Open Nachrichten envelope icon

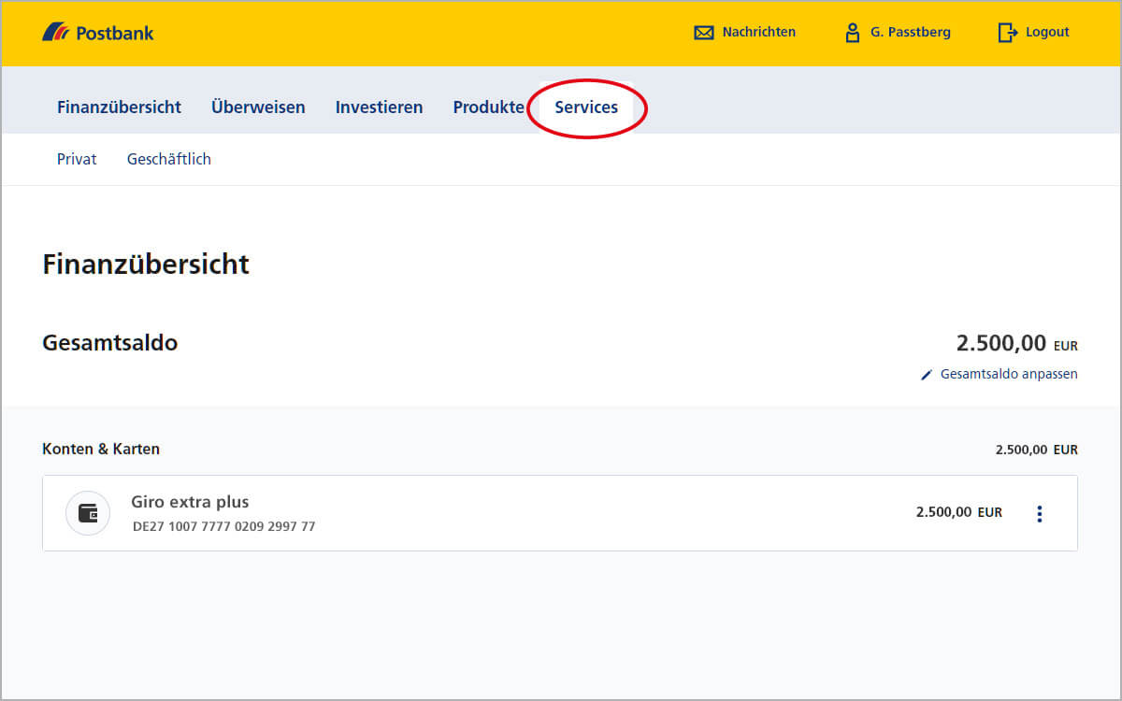(x=703, y=33)
